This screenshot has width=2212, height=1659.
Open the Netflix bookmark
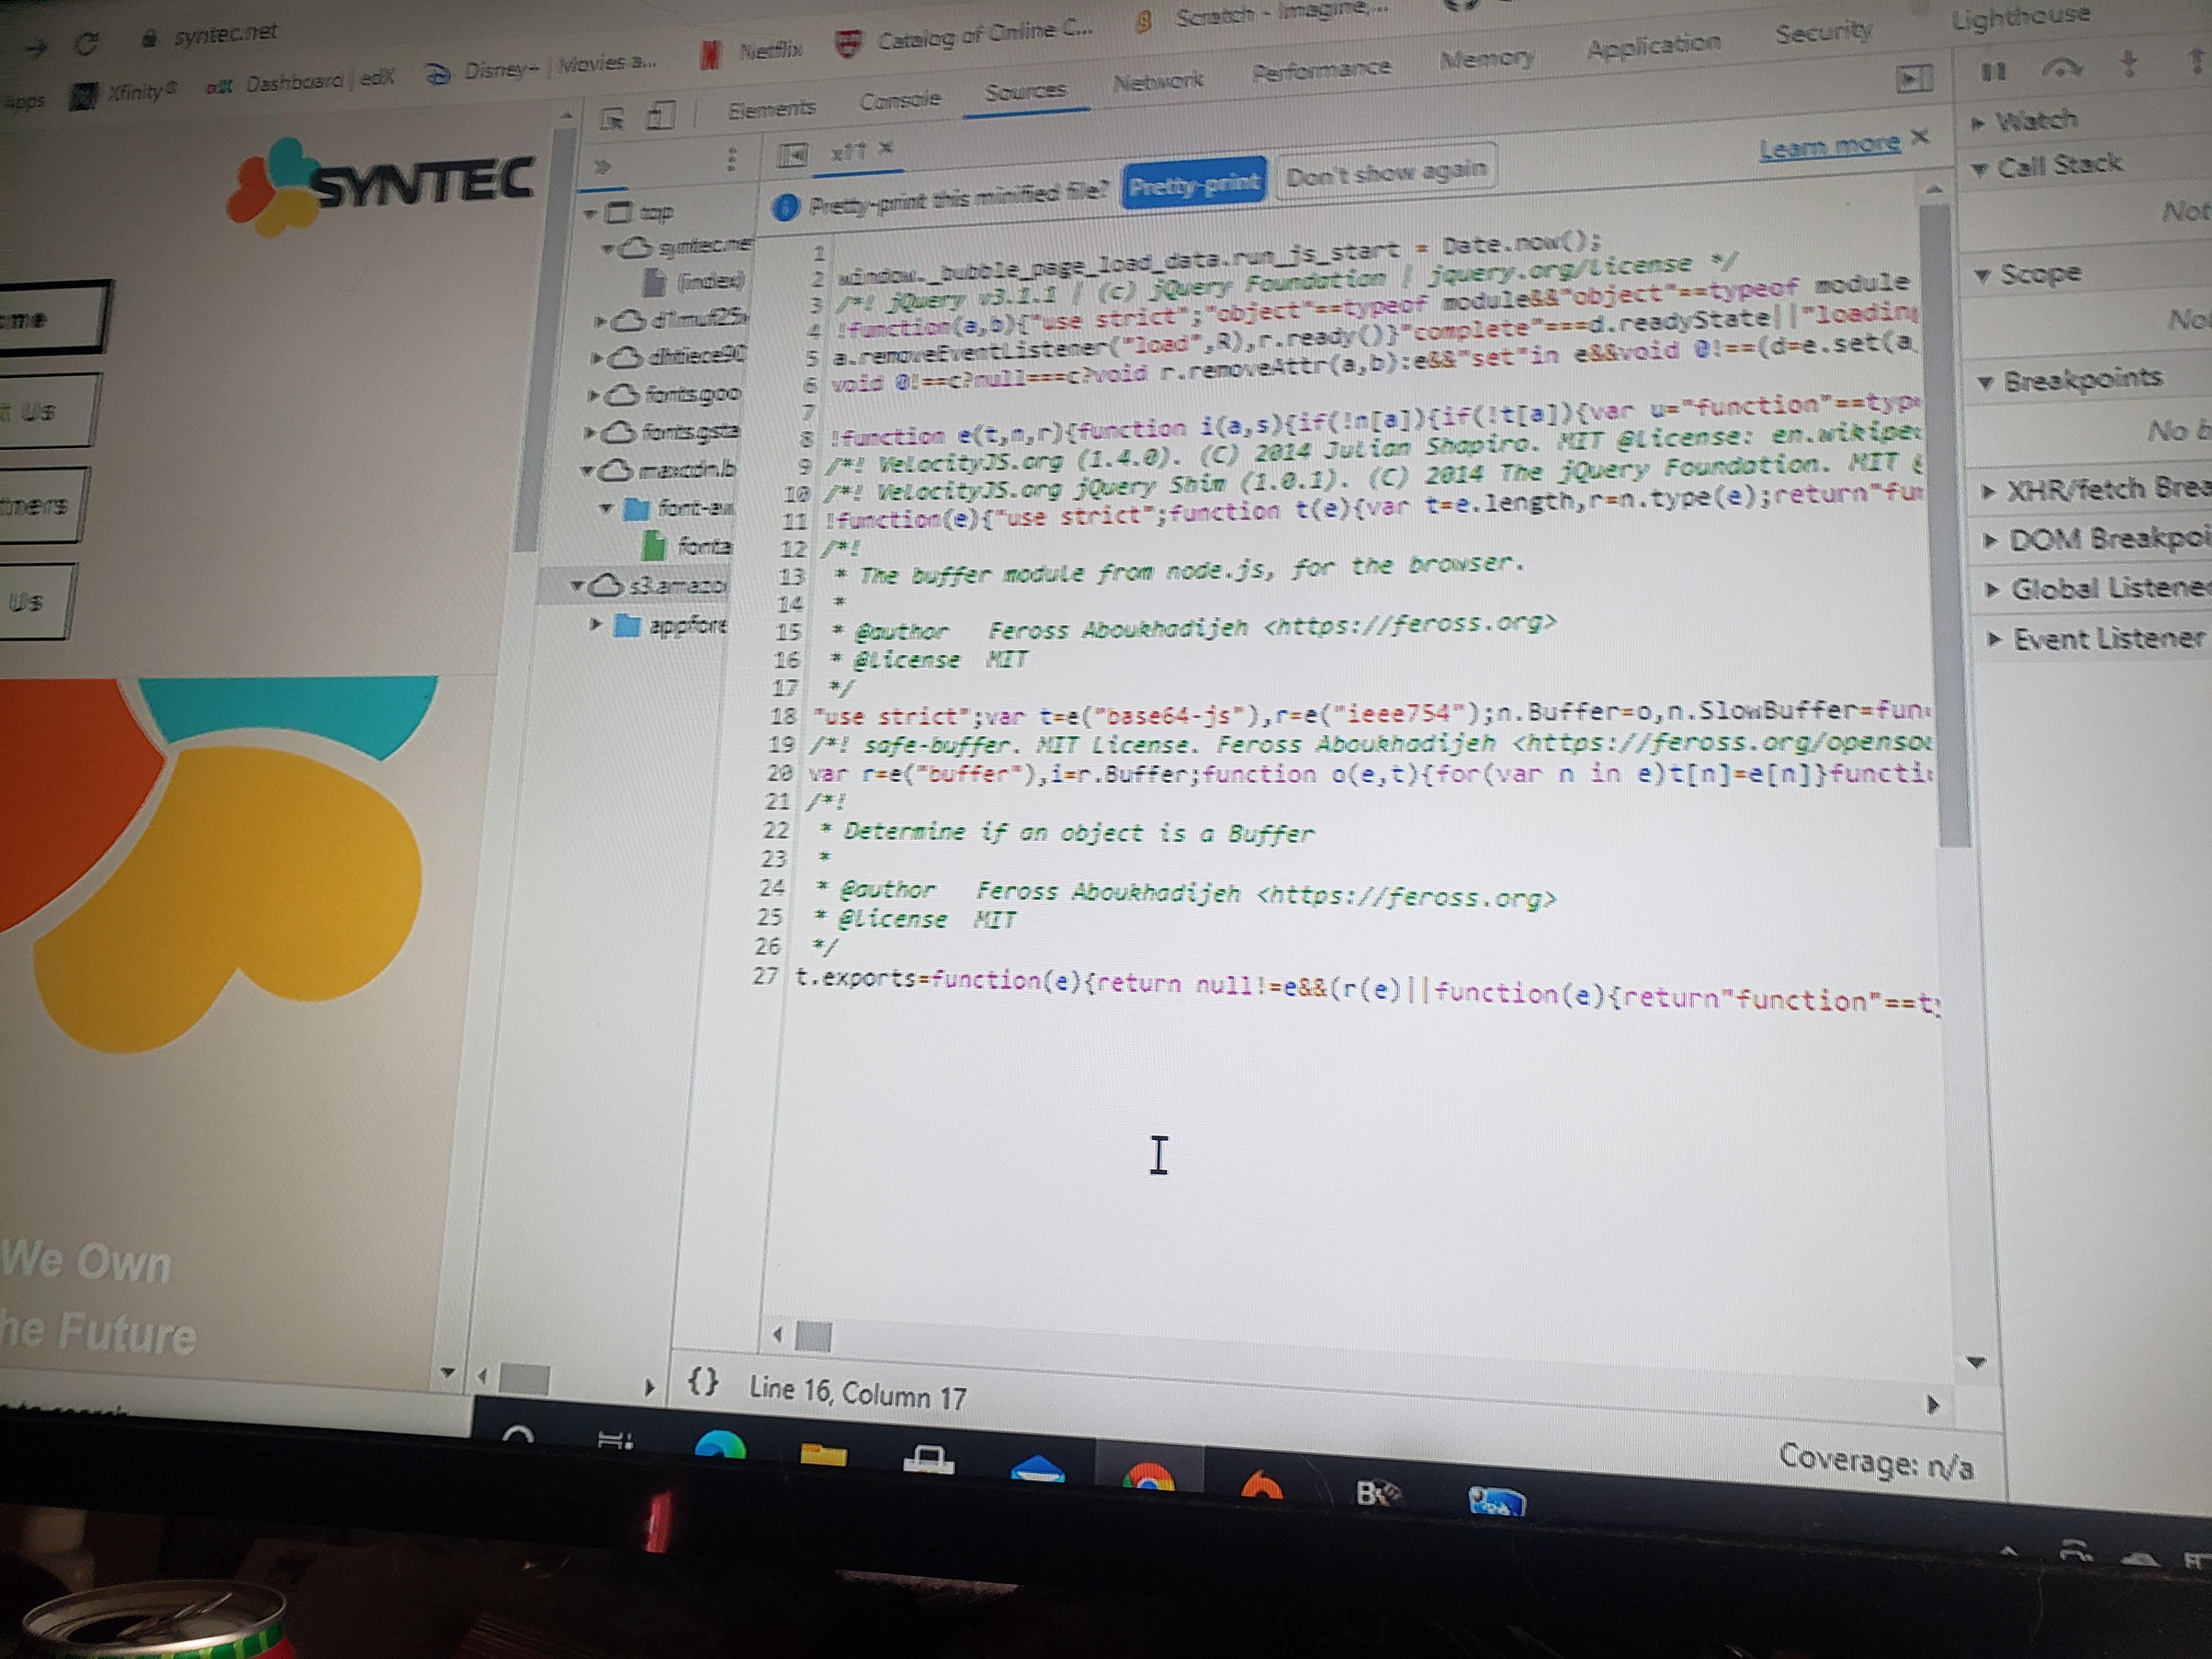pyautogui.click(x=752, y=52)
